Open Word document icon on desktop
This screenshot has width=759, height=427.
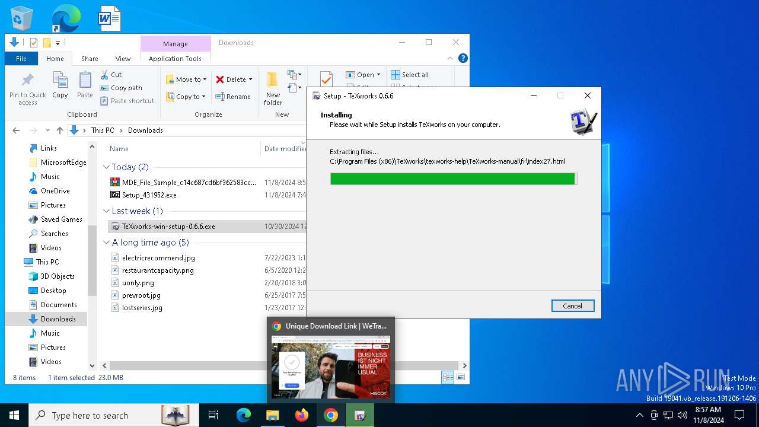(109, 18)
